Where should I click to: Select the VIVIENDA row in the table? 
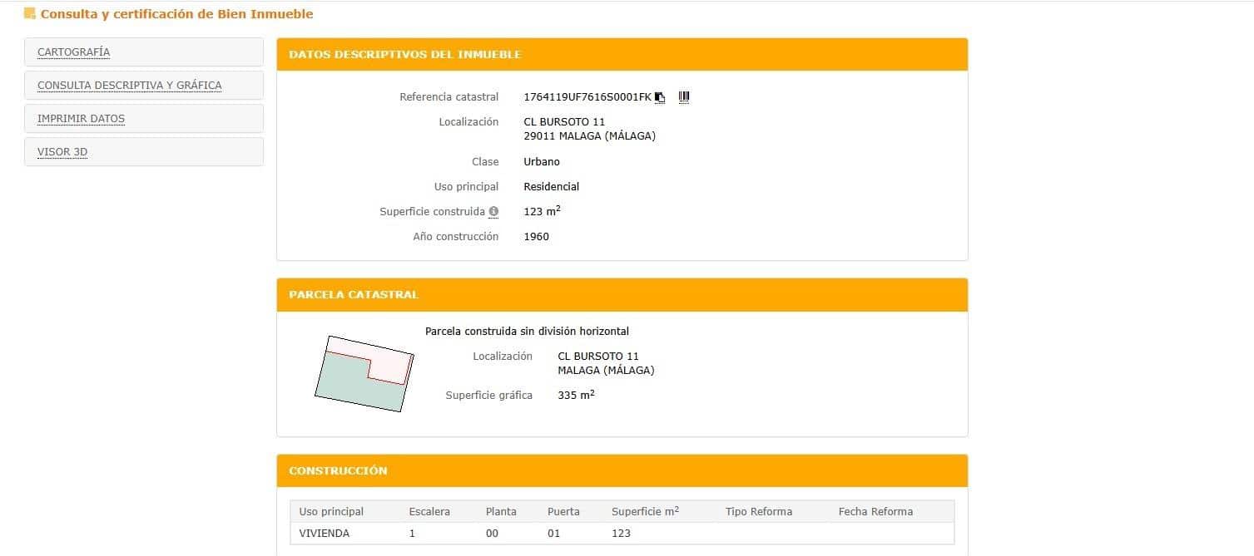pos(325,533)
